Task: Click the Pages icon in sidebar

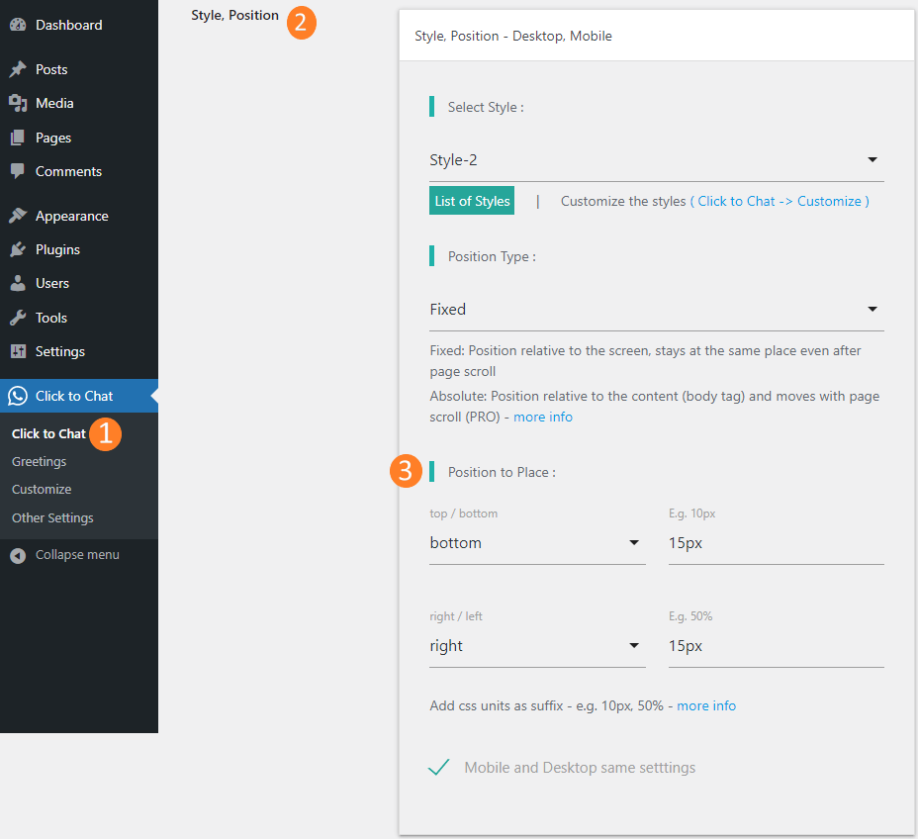Action: pyautogui.click(x=18, y=138)
